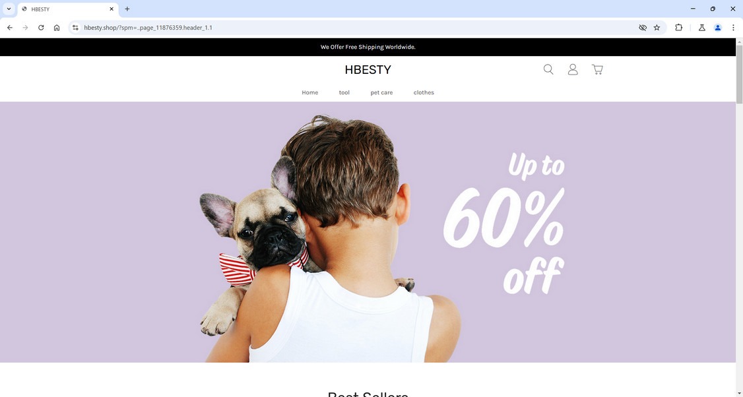View site information icon in address bar
Screen dimensions: 743x397
click(x=75, y=28)
